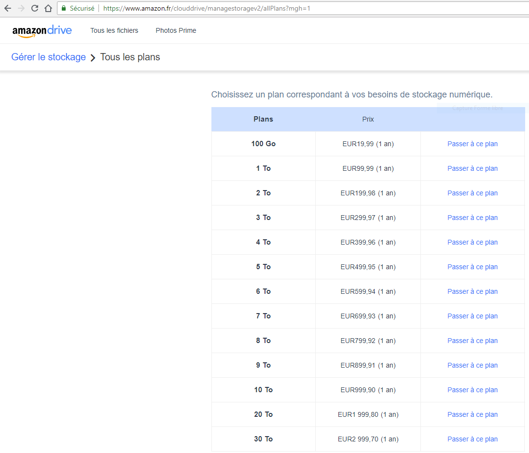Select the 20 To plan name
The width and height of the screenshot is (529, 453).
point(263,414)
